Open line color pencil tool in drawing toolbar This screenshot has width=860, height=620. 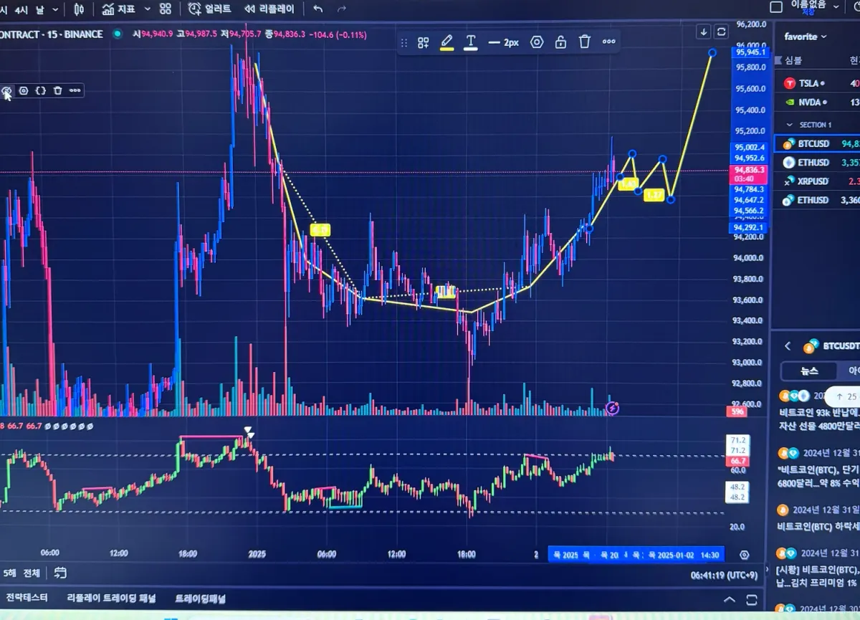click(446, 42)
